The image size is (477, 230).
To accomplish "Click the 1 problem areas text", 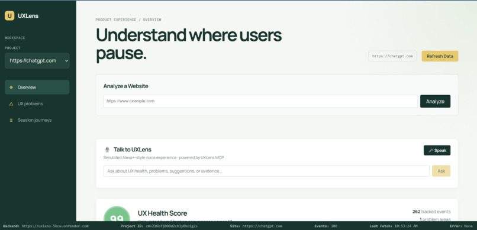I will (x=435, y=219).
